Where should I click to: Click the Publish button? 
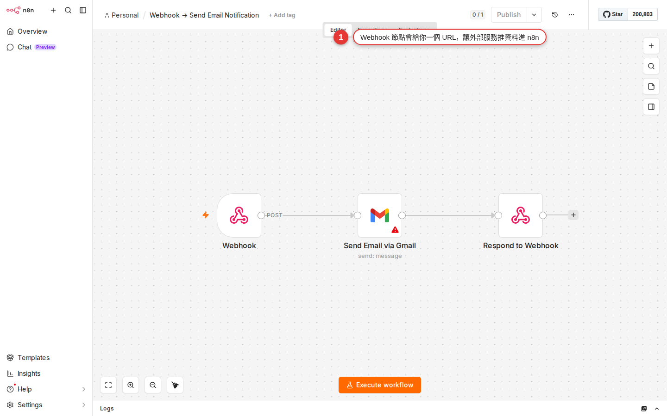point(509,15)
